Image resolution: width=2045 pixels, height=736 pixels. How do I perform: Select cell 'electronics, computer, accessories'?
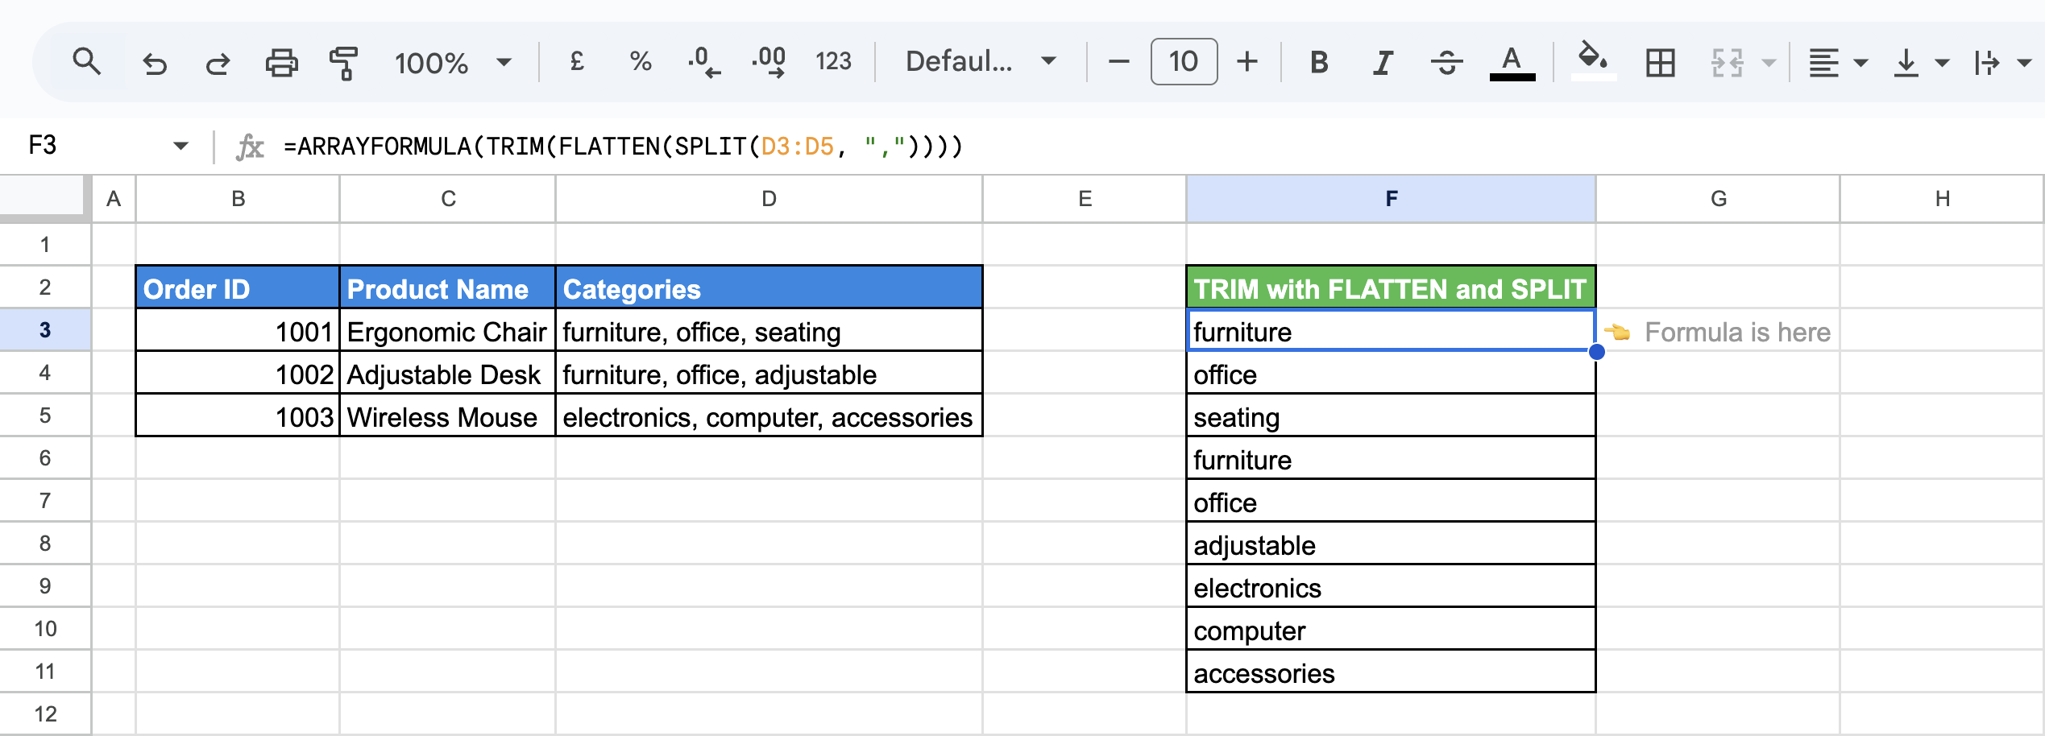(x=769, y=416)
